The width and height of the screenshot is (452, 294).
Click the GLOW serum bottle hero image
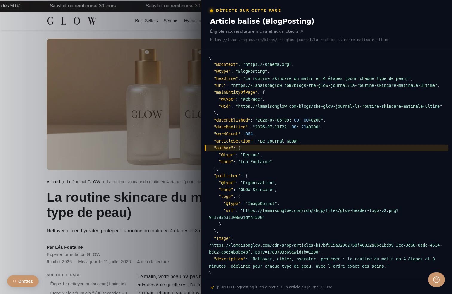point(124,104)
